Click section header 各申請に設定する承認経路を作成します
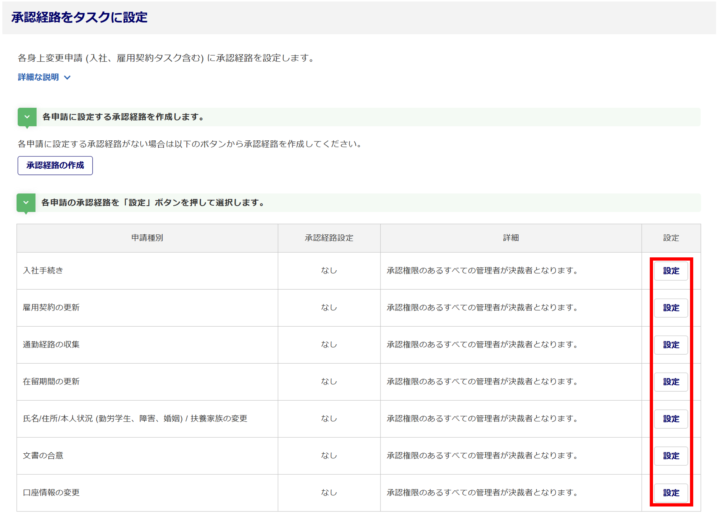 point(123,117)
